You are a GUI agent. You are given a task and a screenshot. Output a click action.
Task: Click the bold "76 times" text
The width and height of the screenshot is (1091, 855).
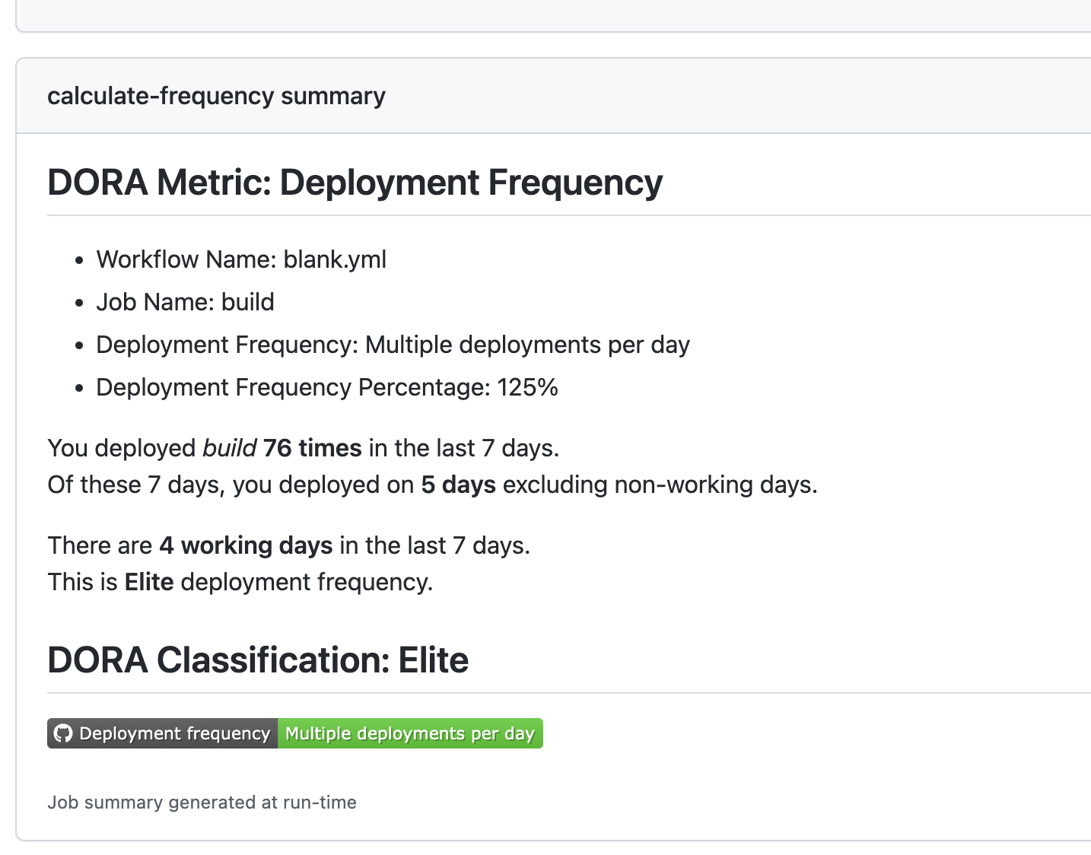312,448
